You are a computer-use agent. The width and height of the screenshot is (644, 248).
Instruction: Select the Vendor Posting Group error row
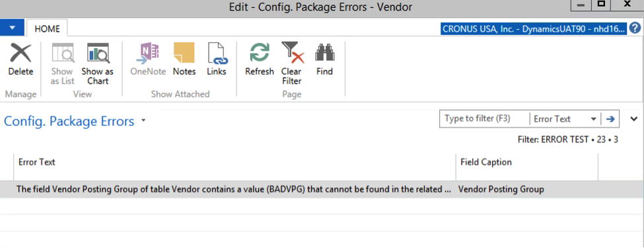[322, 189]
